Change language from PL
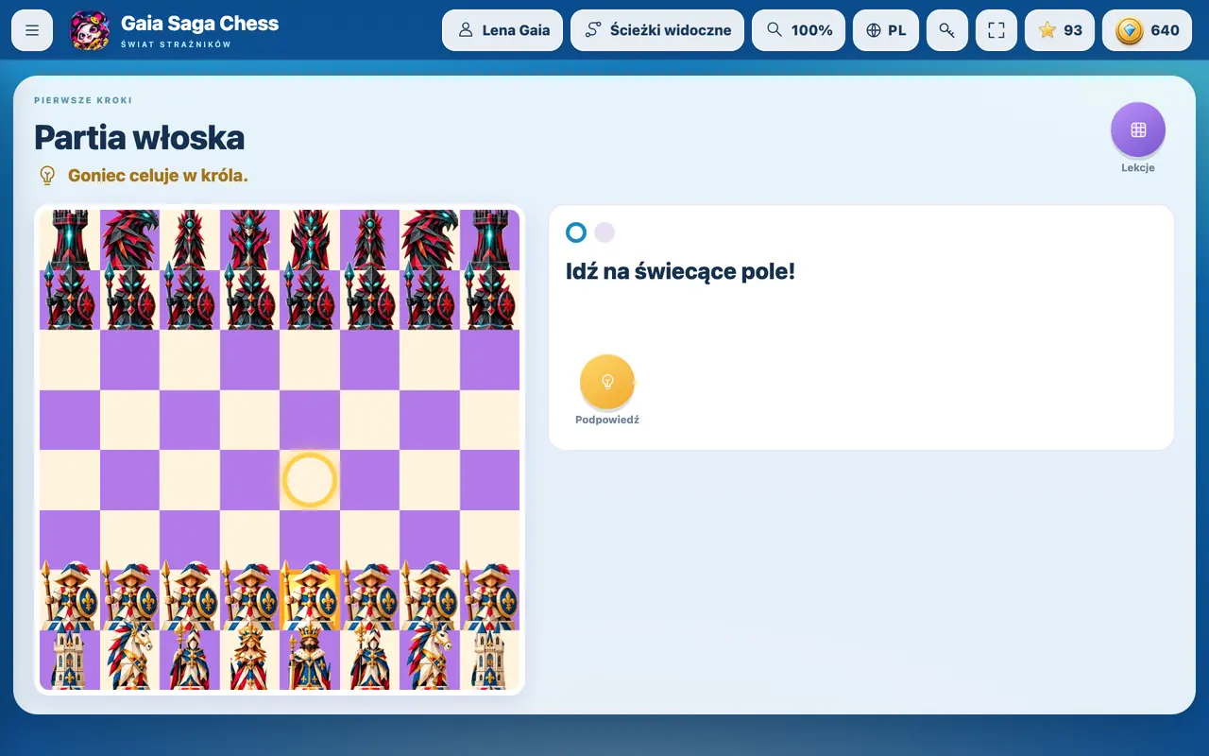This screenshot has width=1209, height=756. (886, 30)
